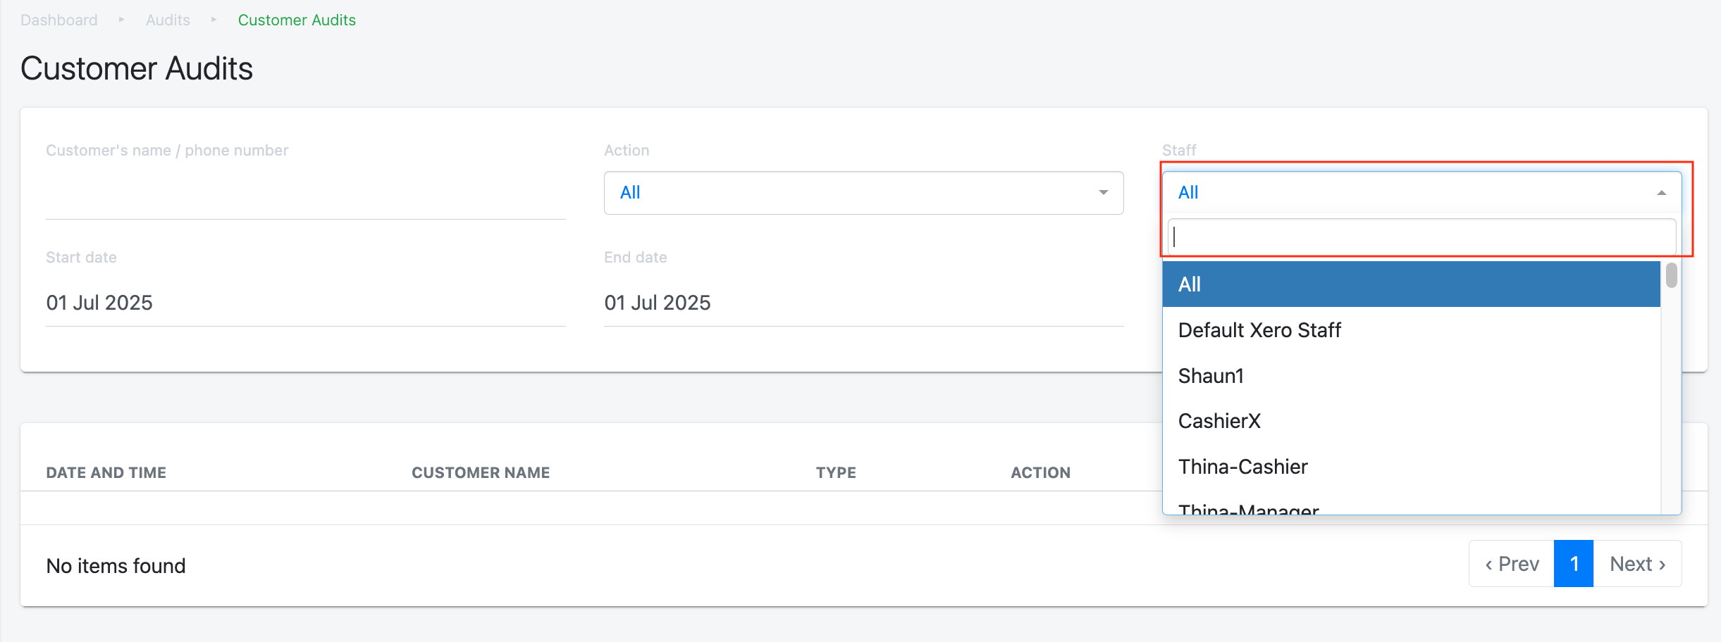
Task: Go to next page with Next
Action: (1637, 564)
